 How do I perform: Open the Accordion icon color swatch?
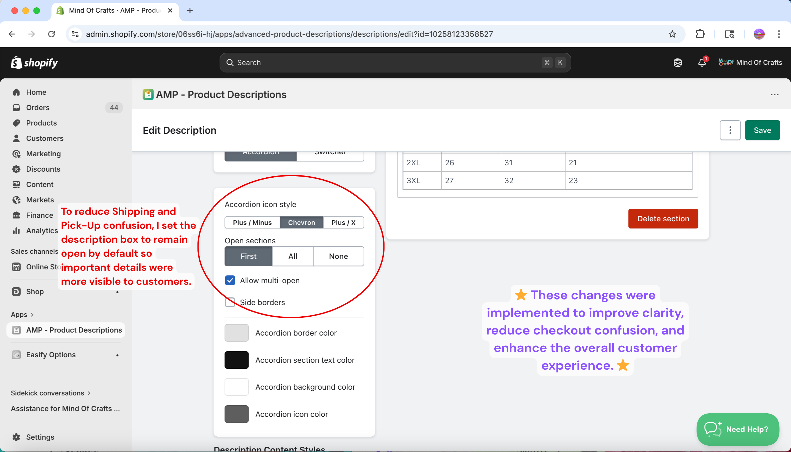pyautogui.click(x=236, y=414)
